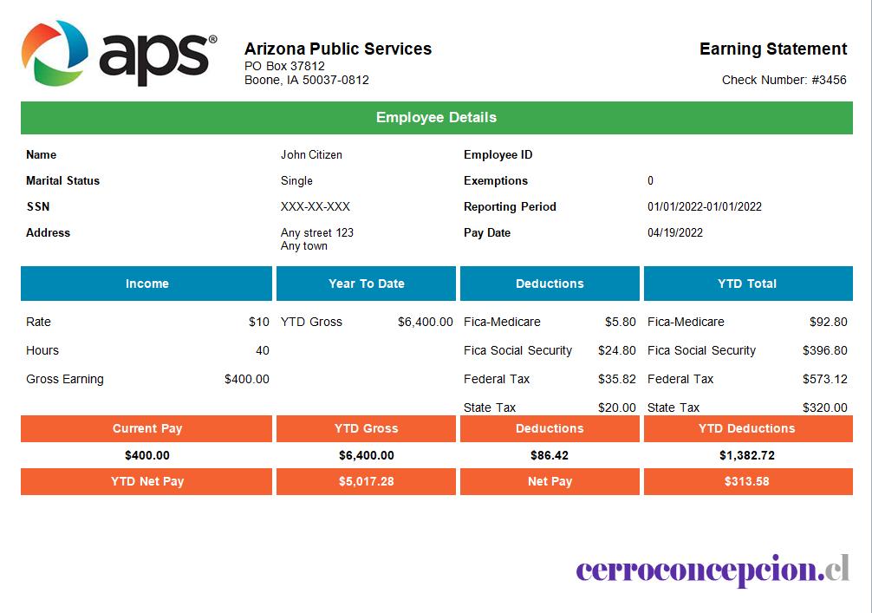Click the $5,017.28 YTD net value
The width and height of the screenshot is (872, 613).
[366, 481]
